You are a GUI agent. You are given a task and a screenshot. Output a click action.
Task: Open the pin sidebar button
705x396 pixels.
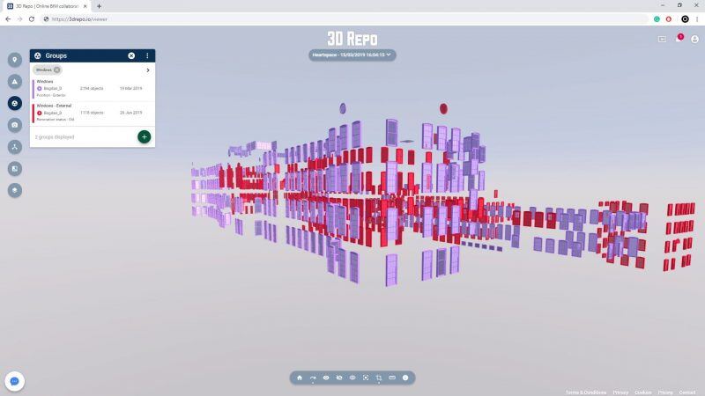(x=15, y=60)
